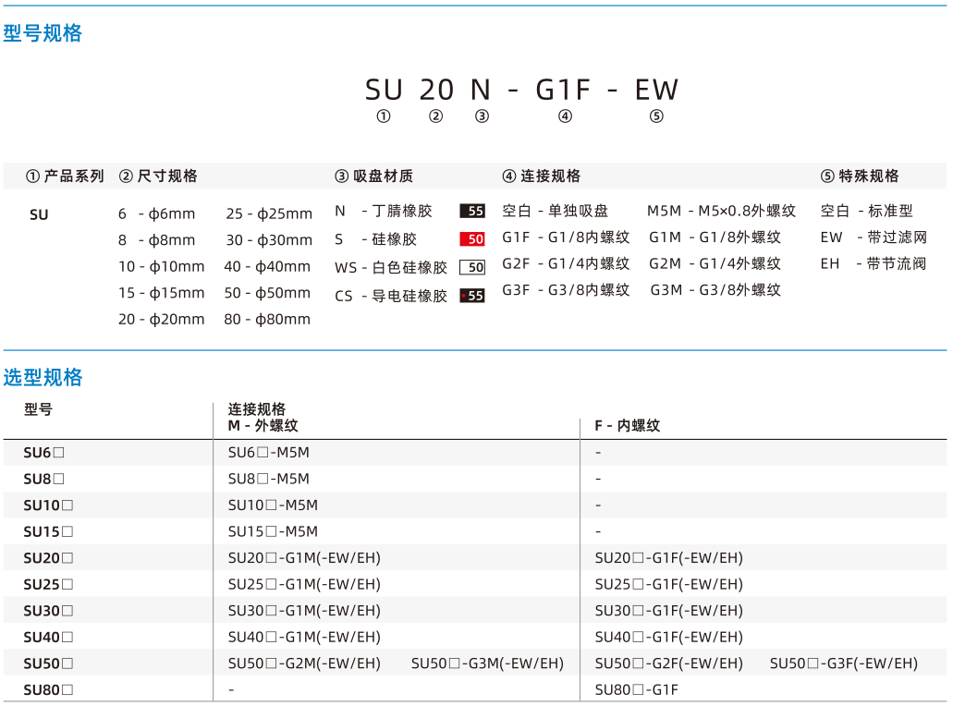The image size is (953, 706).
Task: Click the bold "SU10□" model row label
Action: tap(48, 505)
